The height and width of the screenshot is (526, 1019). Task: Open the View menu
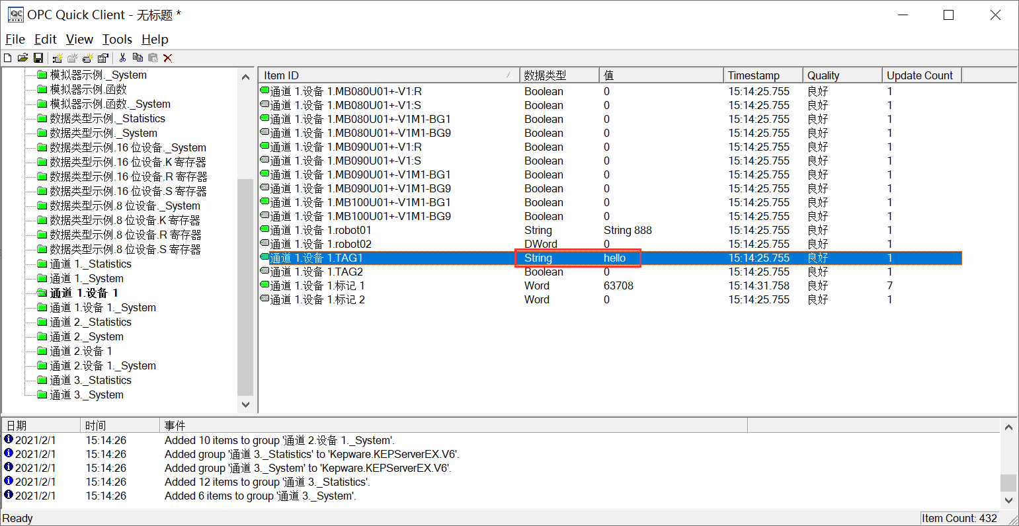click(79, 40)
